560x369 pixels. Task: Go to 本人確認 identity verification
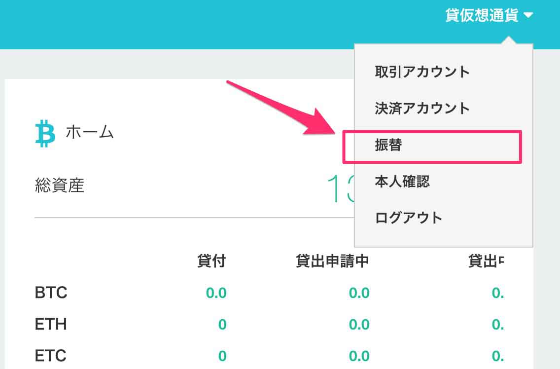(402, 181)
